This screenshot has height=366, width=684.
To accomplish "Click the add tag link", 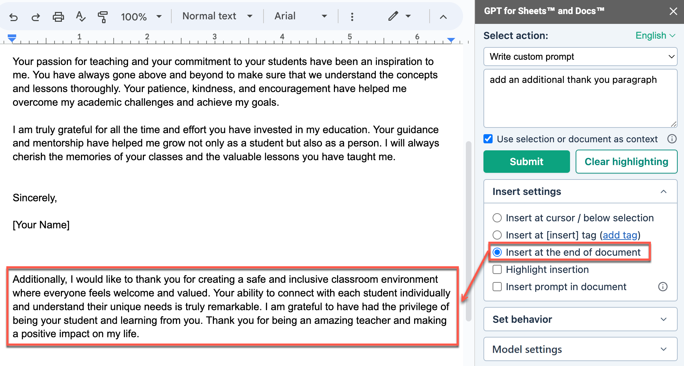I will (620, 235).
